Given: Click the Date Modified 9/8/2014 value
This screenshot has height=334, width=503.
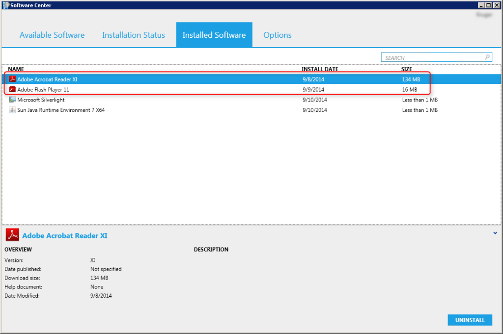Looking at the screenshot, I should pos(101,296).
